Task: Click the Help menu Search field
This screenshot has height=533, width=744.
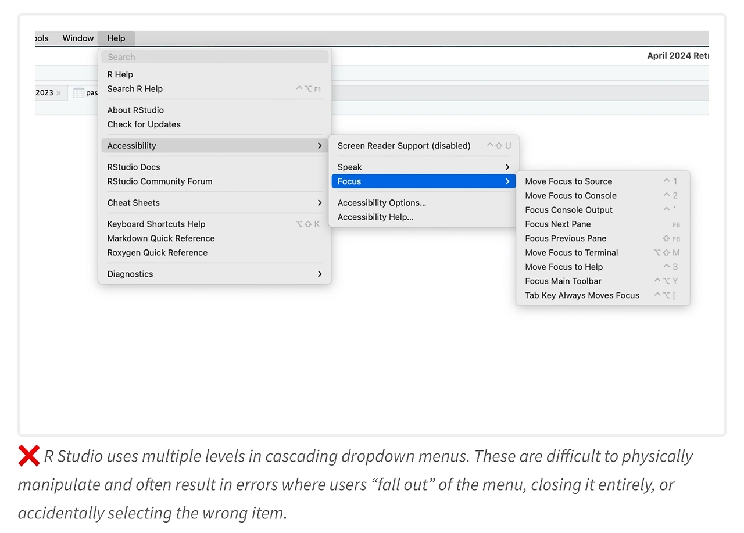Action: pos(215,57)
